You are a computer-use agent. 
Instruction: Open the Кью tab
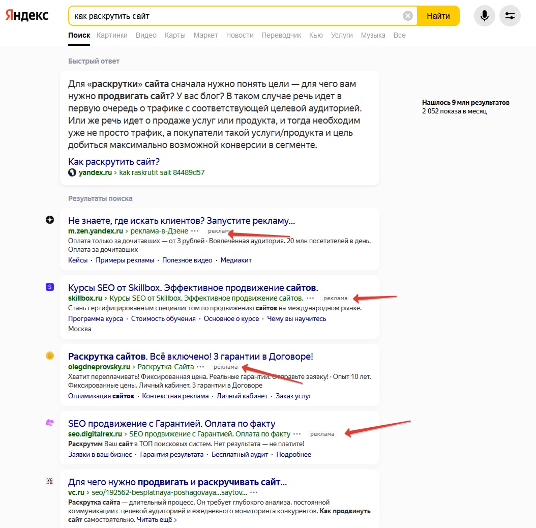point(316,35)
